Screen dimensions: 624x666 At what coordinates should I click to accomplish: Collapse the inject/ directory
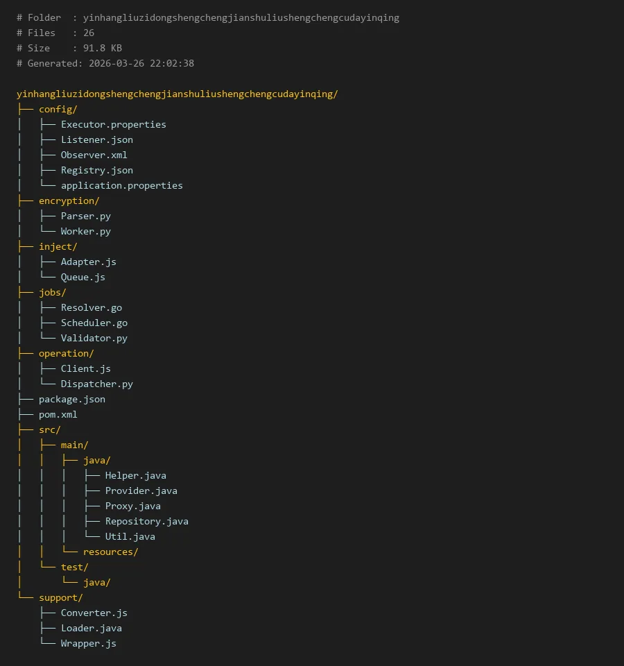click(x=58, y=246)
